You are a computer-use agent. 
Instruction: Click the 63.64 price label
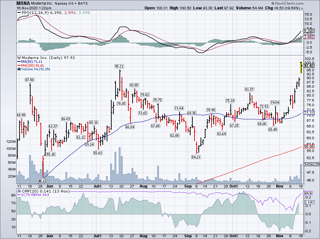coord(222,134)
